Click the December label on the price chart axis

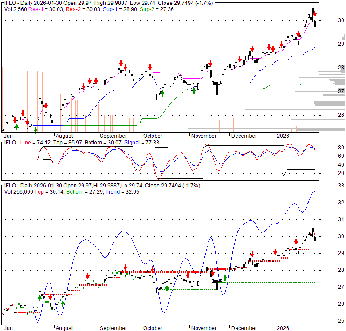[244, 136]
